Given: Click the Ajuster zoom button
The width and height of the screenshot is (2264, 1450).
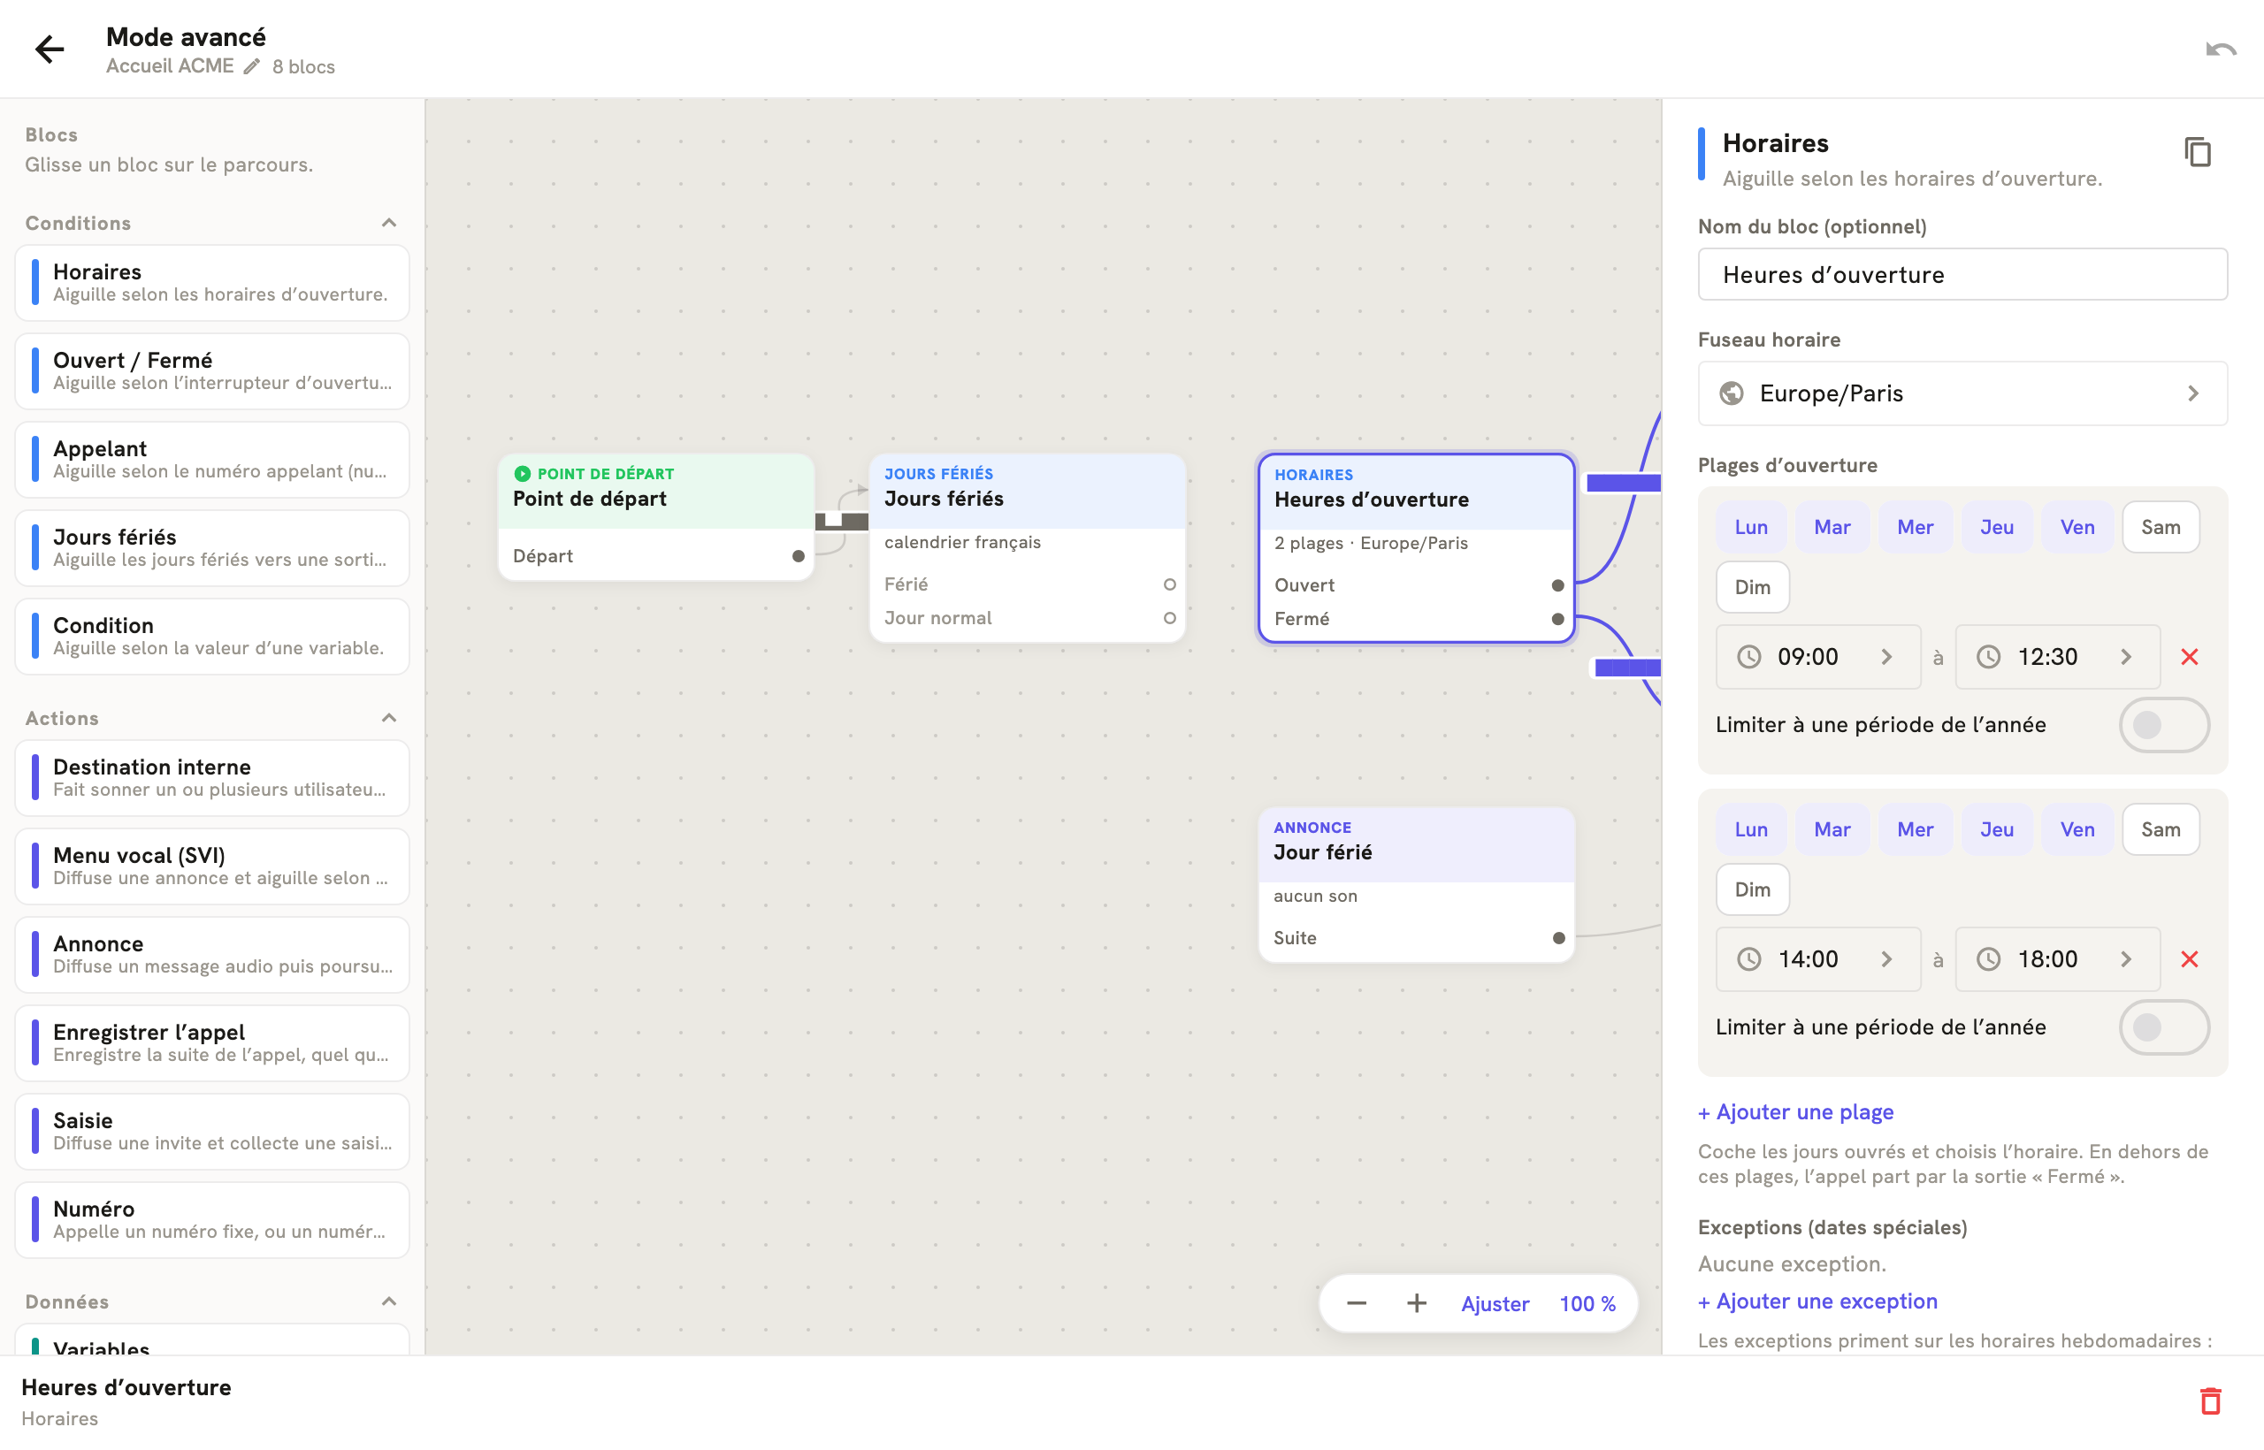Looking at the screenshot, I should 1495,1304.
